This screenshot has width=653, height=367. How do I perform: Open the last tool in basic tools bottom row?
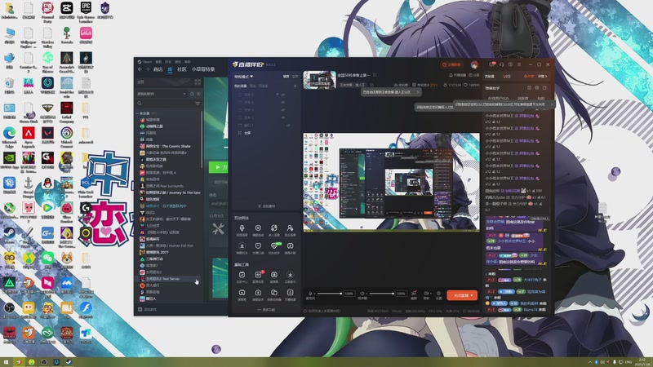[290, 294]
